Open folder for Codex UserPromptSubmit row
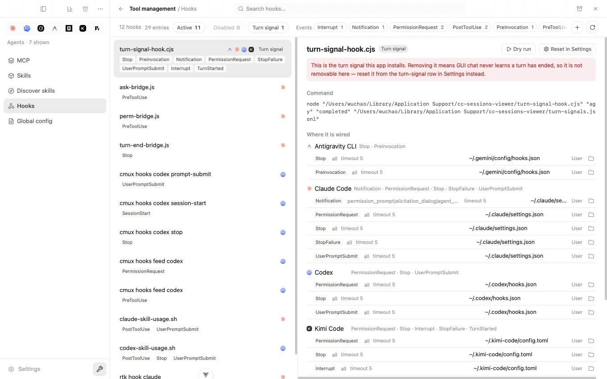Viewport: 607px width, 379px height. point(591,312)
